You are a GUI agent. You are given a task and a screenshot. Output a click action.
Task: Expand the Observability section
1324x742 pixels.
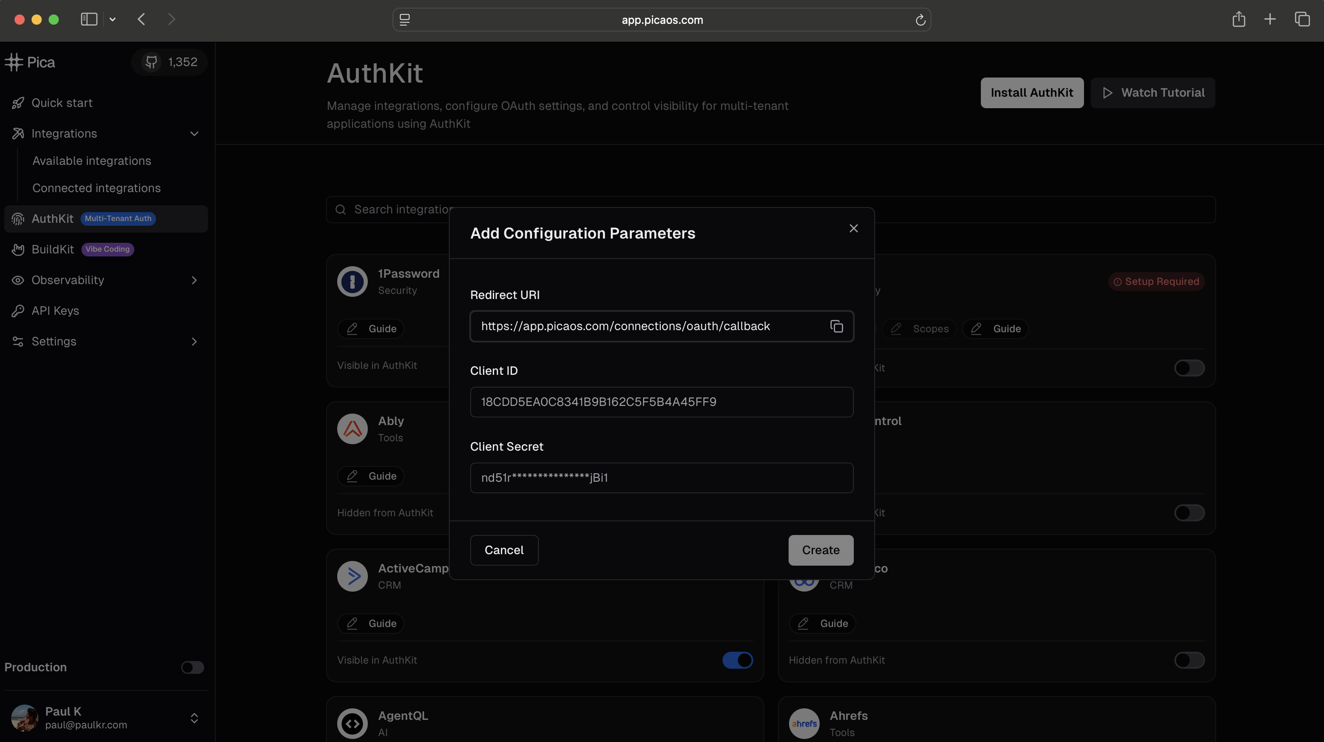coord(194,280)
